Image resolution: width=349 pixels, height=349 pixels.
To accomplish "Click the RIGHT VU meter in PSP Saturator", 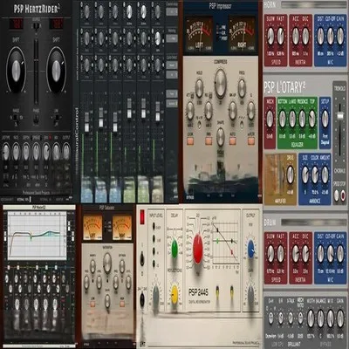I will 122,228.
